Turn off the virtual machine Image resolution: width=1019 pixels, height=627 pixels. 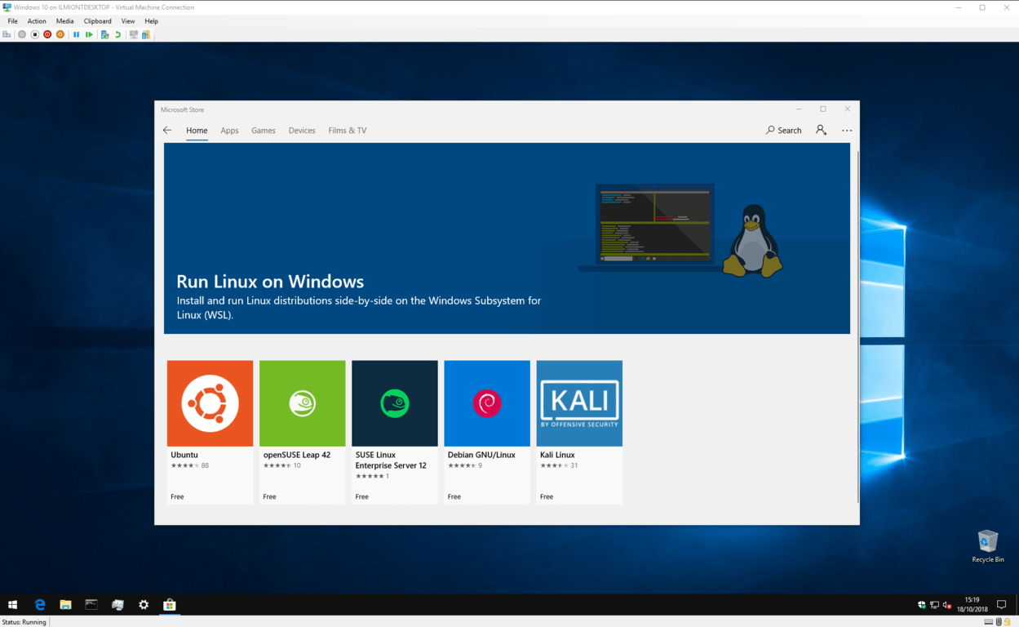35,34
